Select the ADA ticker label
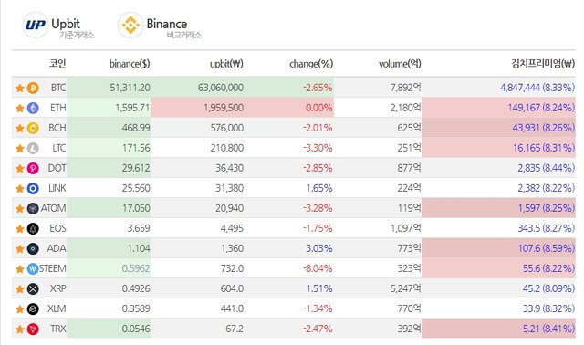 [57, 249]
